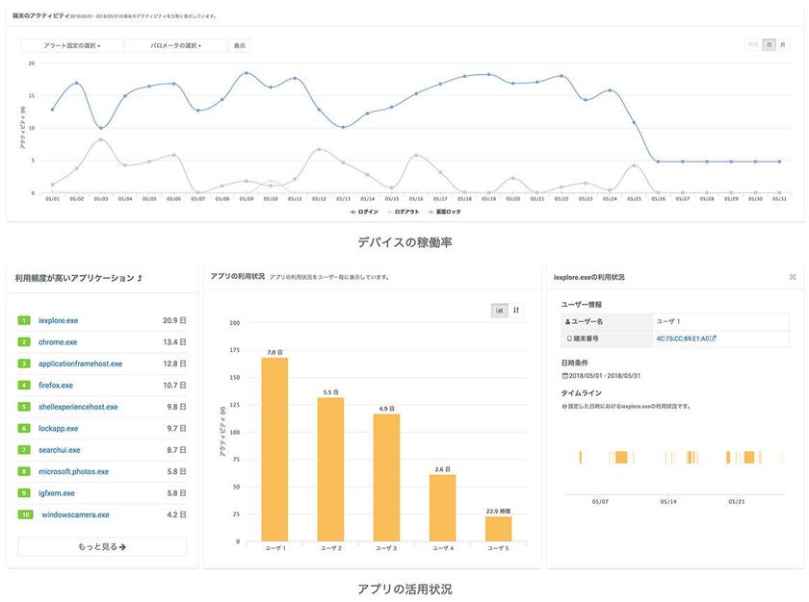Toggle the 画面ロック series in legend
This screenshot has height=602, width=809.
(x=444, y=212)
